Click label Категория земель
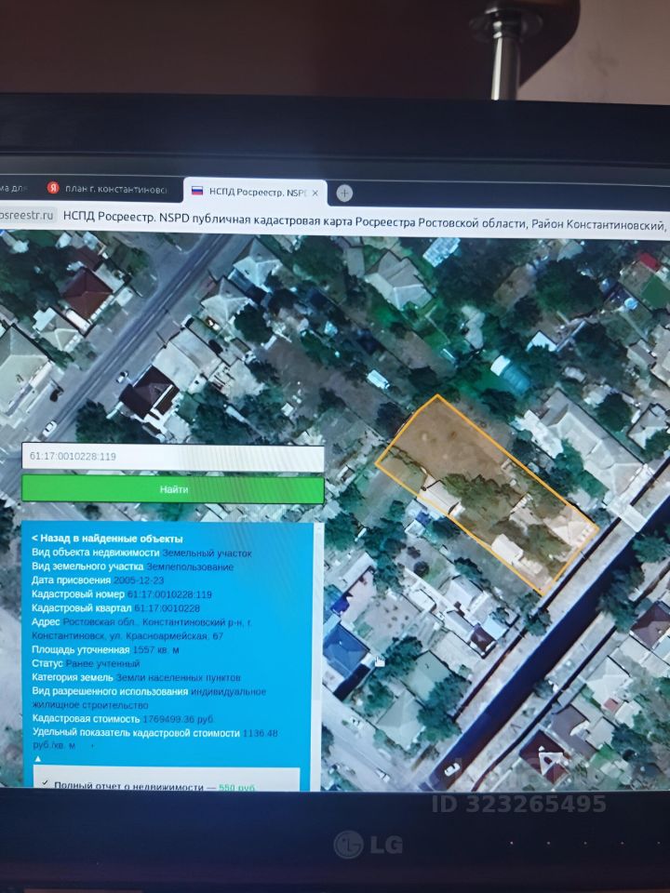This screenshot has width=670, height=893. click(x=73, y=678)
